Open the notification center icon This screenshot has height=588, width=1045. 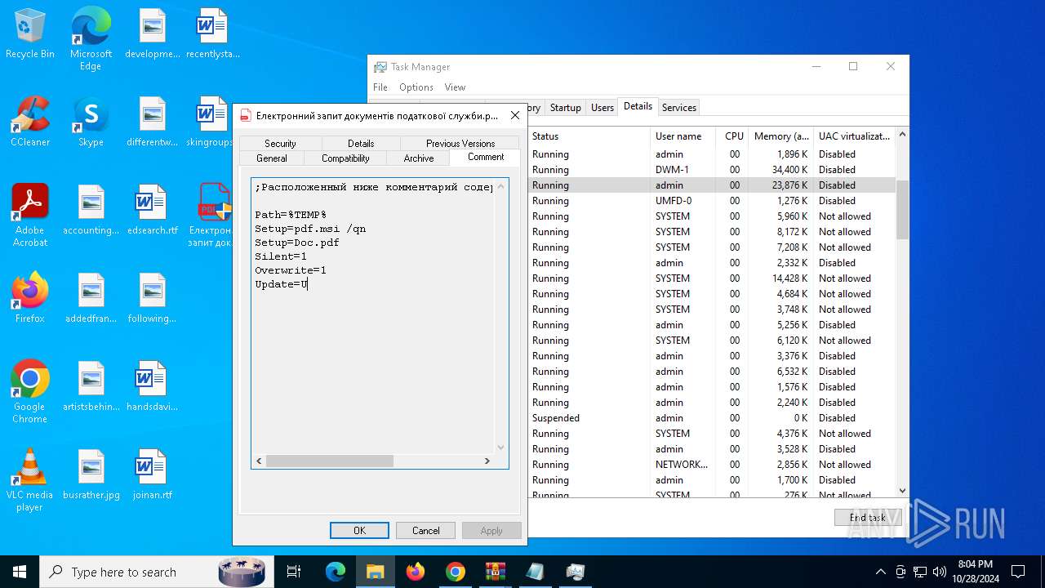point(1018,572)
